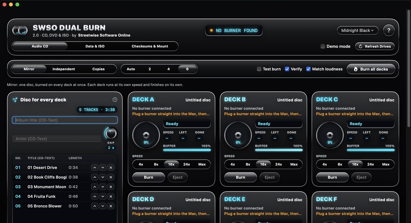Remove track 02 Book Cliffs Boogie
This screenshot has height=223, width=411.
pyautogui.click(x=111, y=177)
